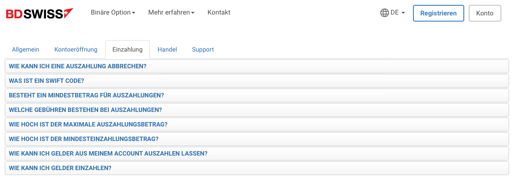The width and height of the screenshot is (512, 182).
Task: Open the Mehr erfahren dropdown menu
Action: point(172,12)
